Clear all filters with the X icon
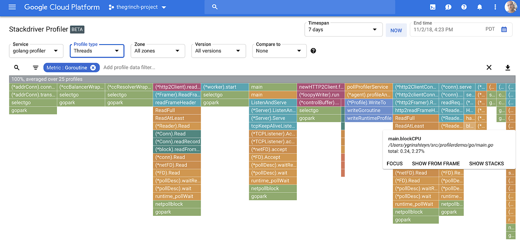This screenshot has height=245, width=520. [x=489, y=68]
